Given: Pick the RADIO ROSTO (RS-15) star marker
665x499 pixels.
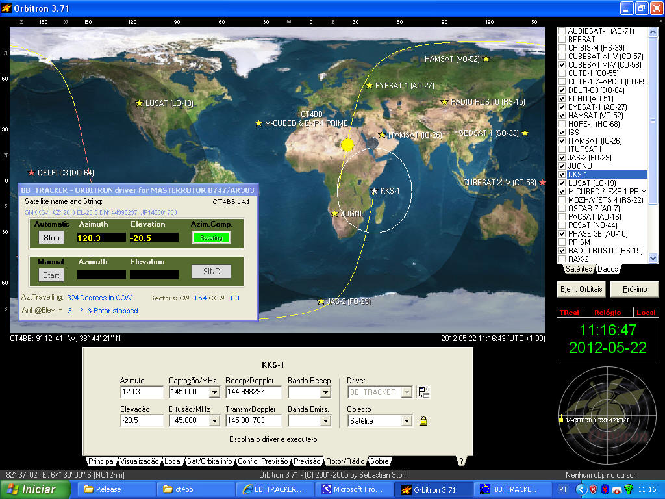Looking at the screenshot, I should click(x=444, y=102).
